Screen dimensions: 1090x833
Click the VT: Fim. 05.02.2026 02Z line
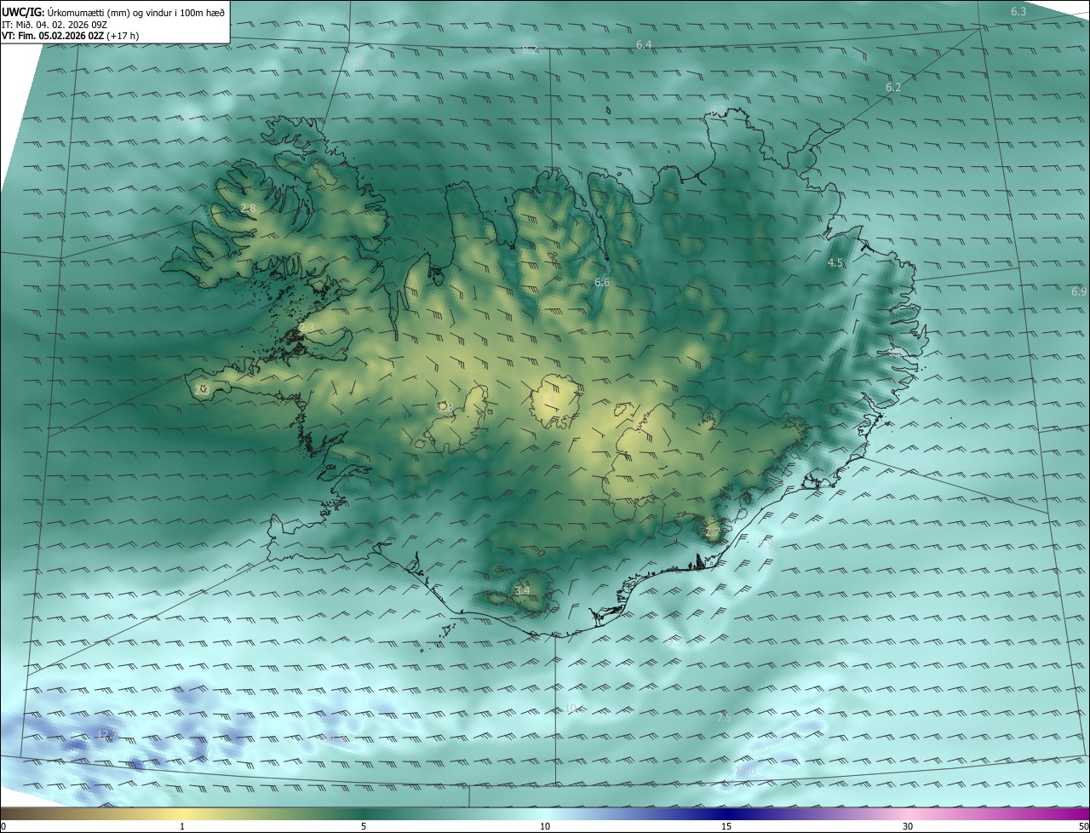pyautogui.click(x=71, y=36)
